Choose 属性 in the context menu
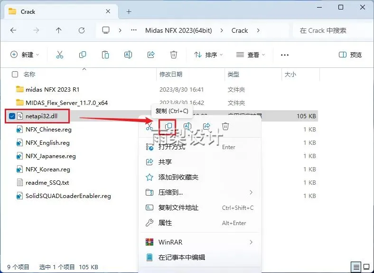The height and width of the screenshot is (273, 374). click(200, 223)
